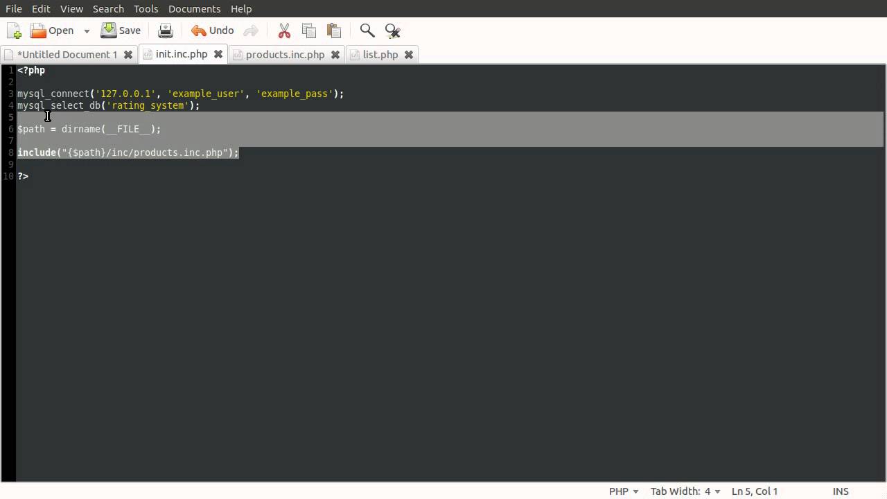Screen dimensions: 887x499
Task: Click the closing ?> tag
Action: (23, 176)
